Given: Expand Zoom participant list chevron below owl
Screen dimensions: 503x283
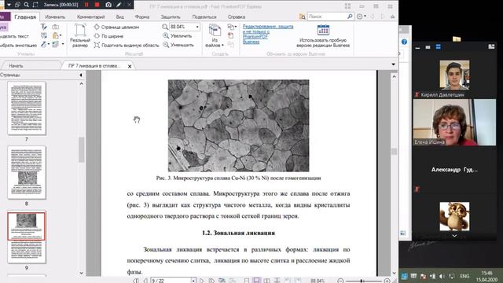Looking at the screenshot, I should click(x=454, y=236).
